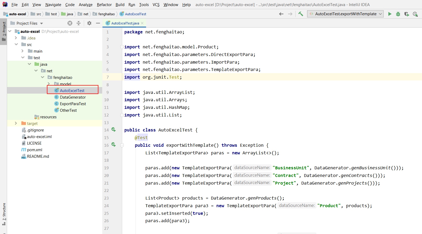Expand the .idea folder
This screenshot has height=234, width=422.
16,38
